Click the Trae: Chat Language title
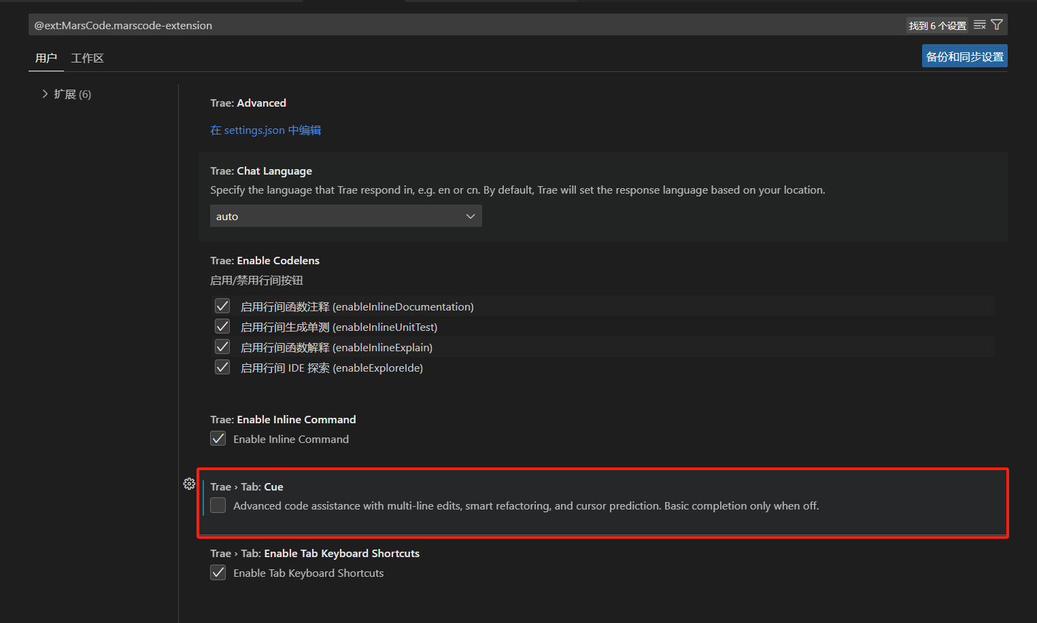The image size is (1037, 623). (x=261, y=171)
